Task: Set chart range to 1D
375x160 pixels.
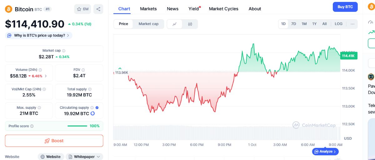Action: [283, 24]
